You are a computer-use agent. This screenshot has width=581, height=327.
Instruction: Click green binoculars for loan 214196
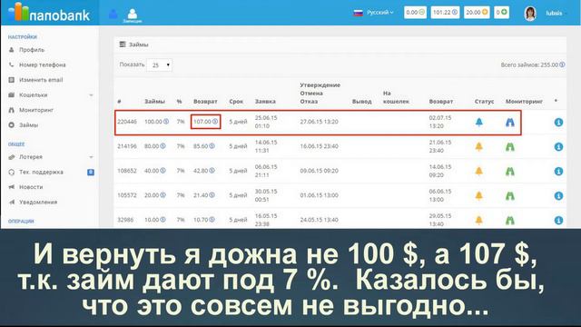(510, 147)
